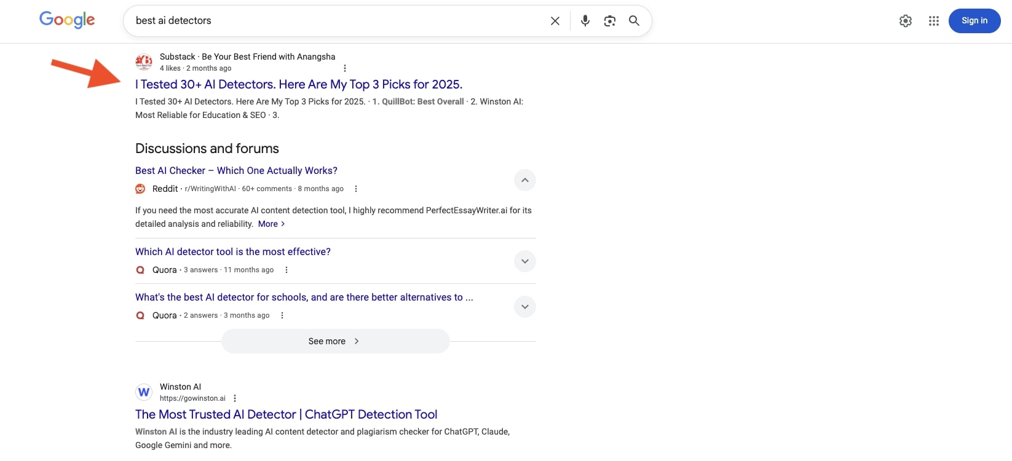1012x461 pixels.
Task: Click the Google logo
Action: [x=67, y=20]
